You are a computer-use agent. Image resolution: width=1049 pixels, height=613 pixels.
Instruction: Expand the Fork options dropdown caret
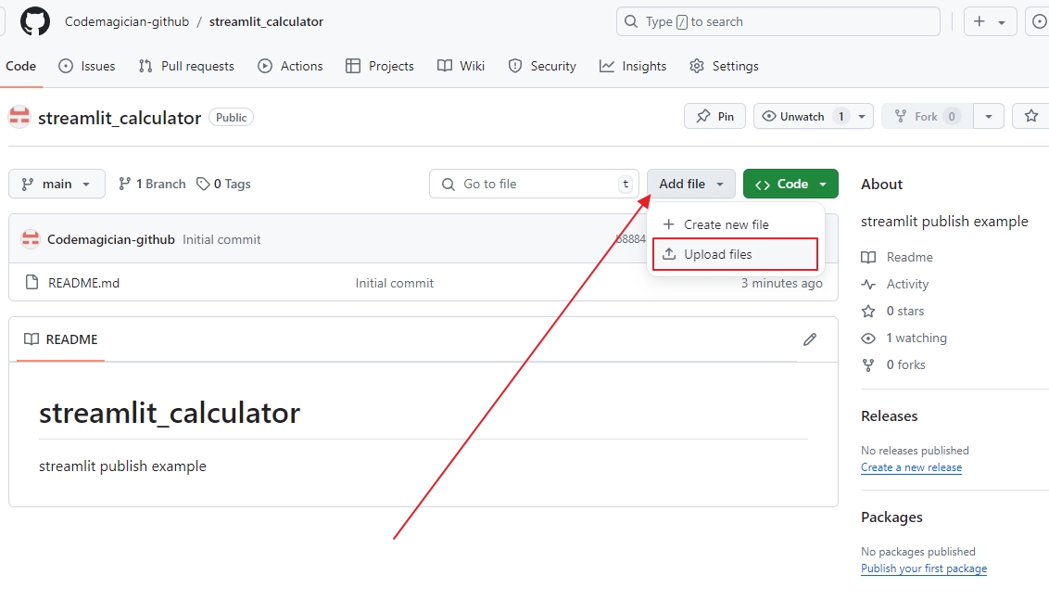[988, 117]
